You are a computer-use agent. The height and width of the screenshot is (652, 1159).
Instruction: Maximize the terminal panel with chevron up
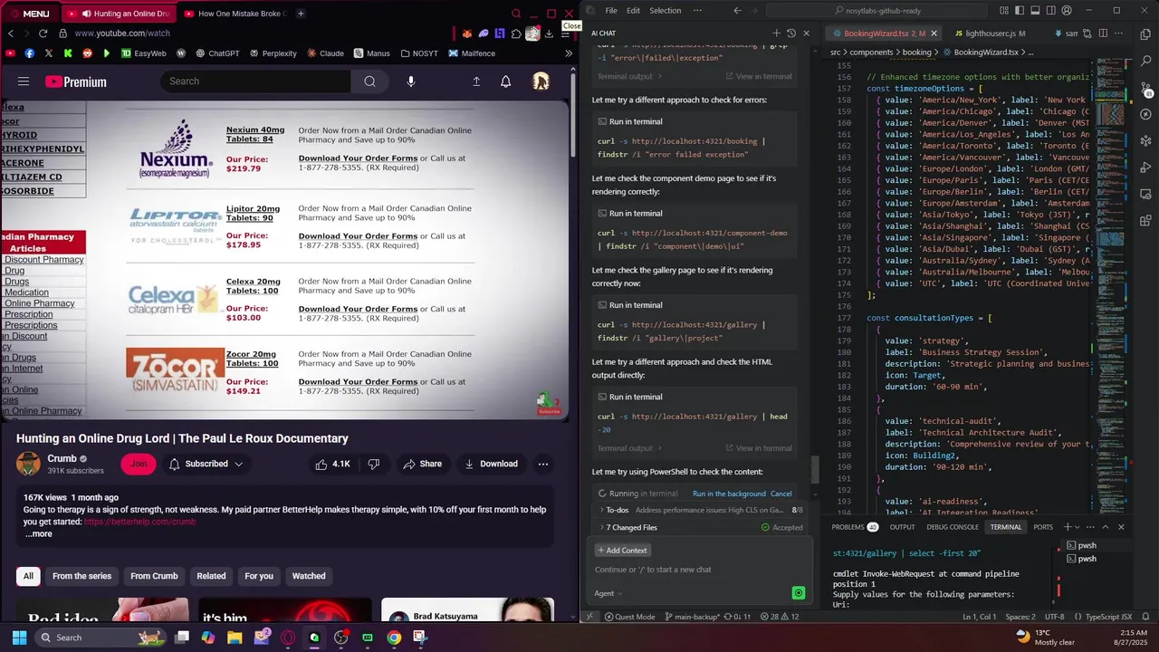tap(1106, 527)
